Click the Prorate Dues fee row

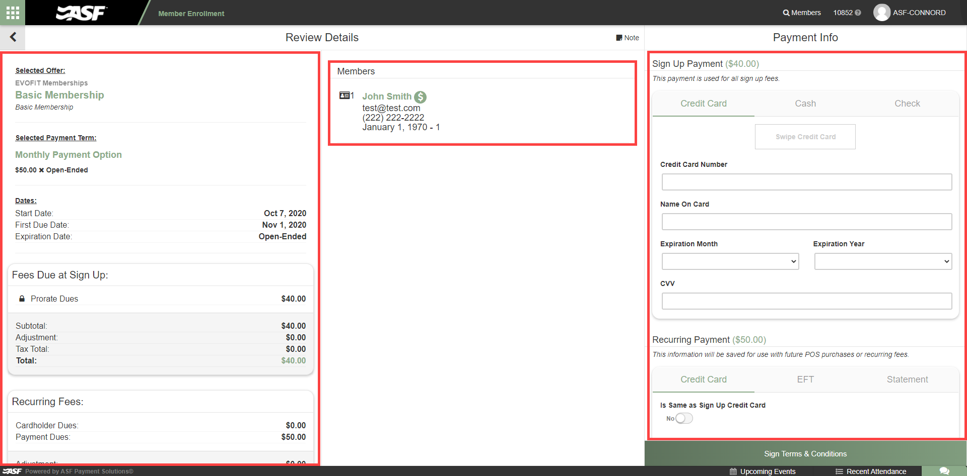[x=161, y=299]
